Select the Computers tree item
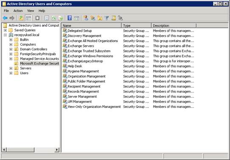The width and height of the screenshot is (230, 160). [28, 44]
